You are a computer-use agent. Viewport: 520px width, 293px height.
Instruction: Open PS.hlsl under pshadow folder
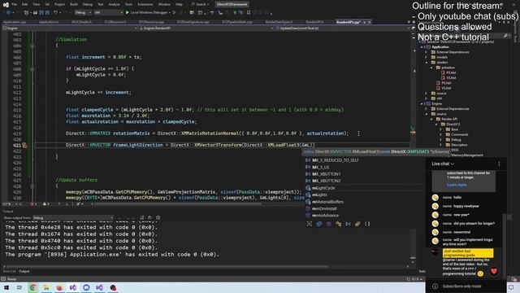pyautogui.click(x=451, y=72)
